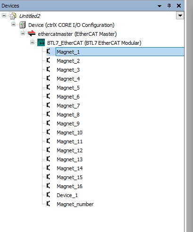Screen dimensions: 193x232
Task: Collapse the Device ctrlX CORE node
Action: (14, 25)
